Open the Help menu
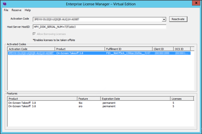Screen dimensions: 202x134 (28, 10)
